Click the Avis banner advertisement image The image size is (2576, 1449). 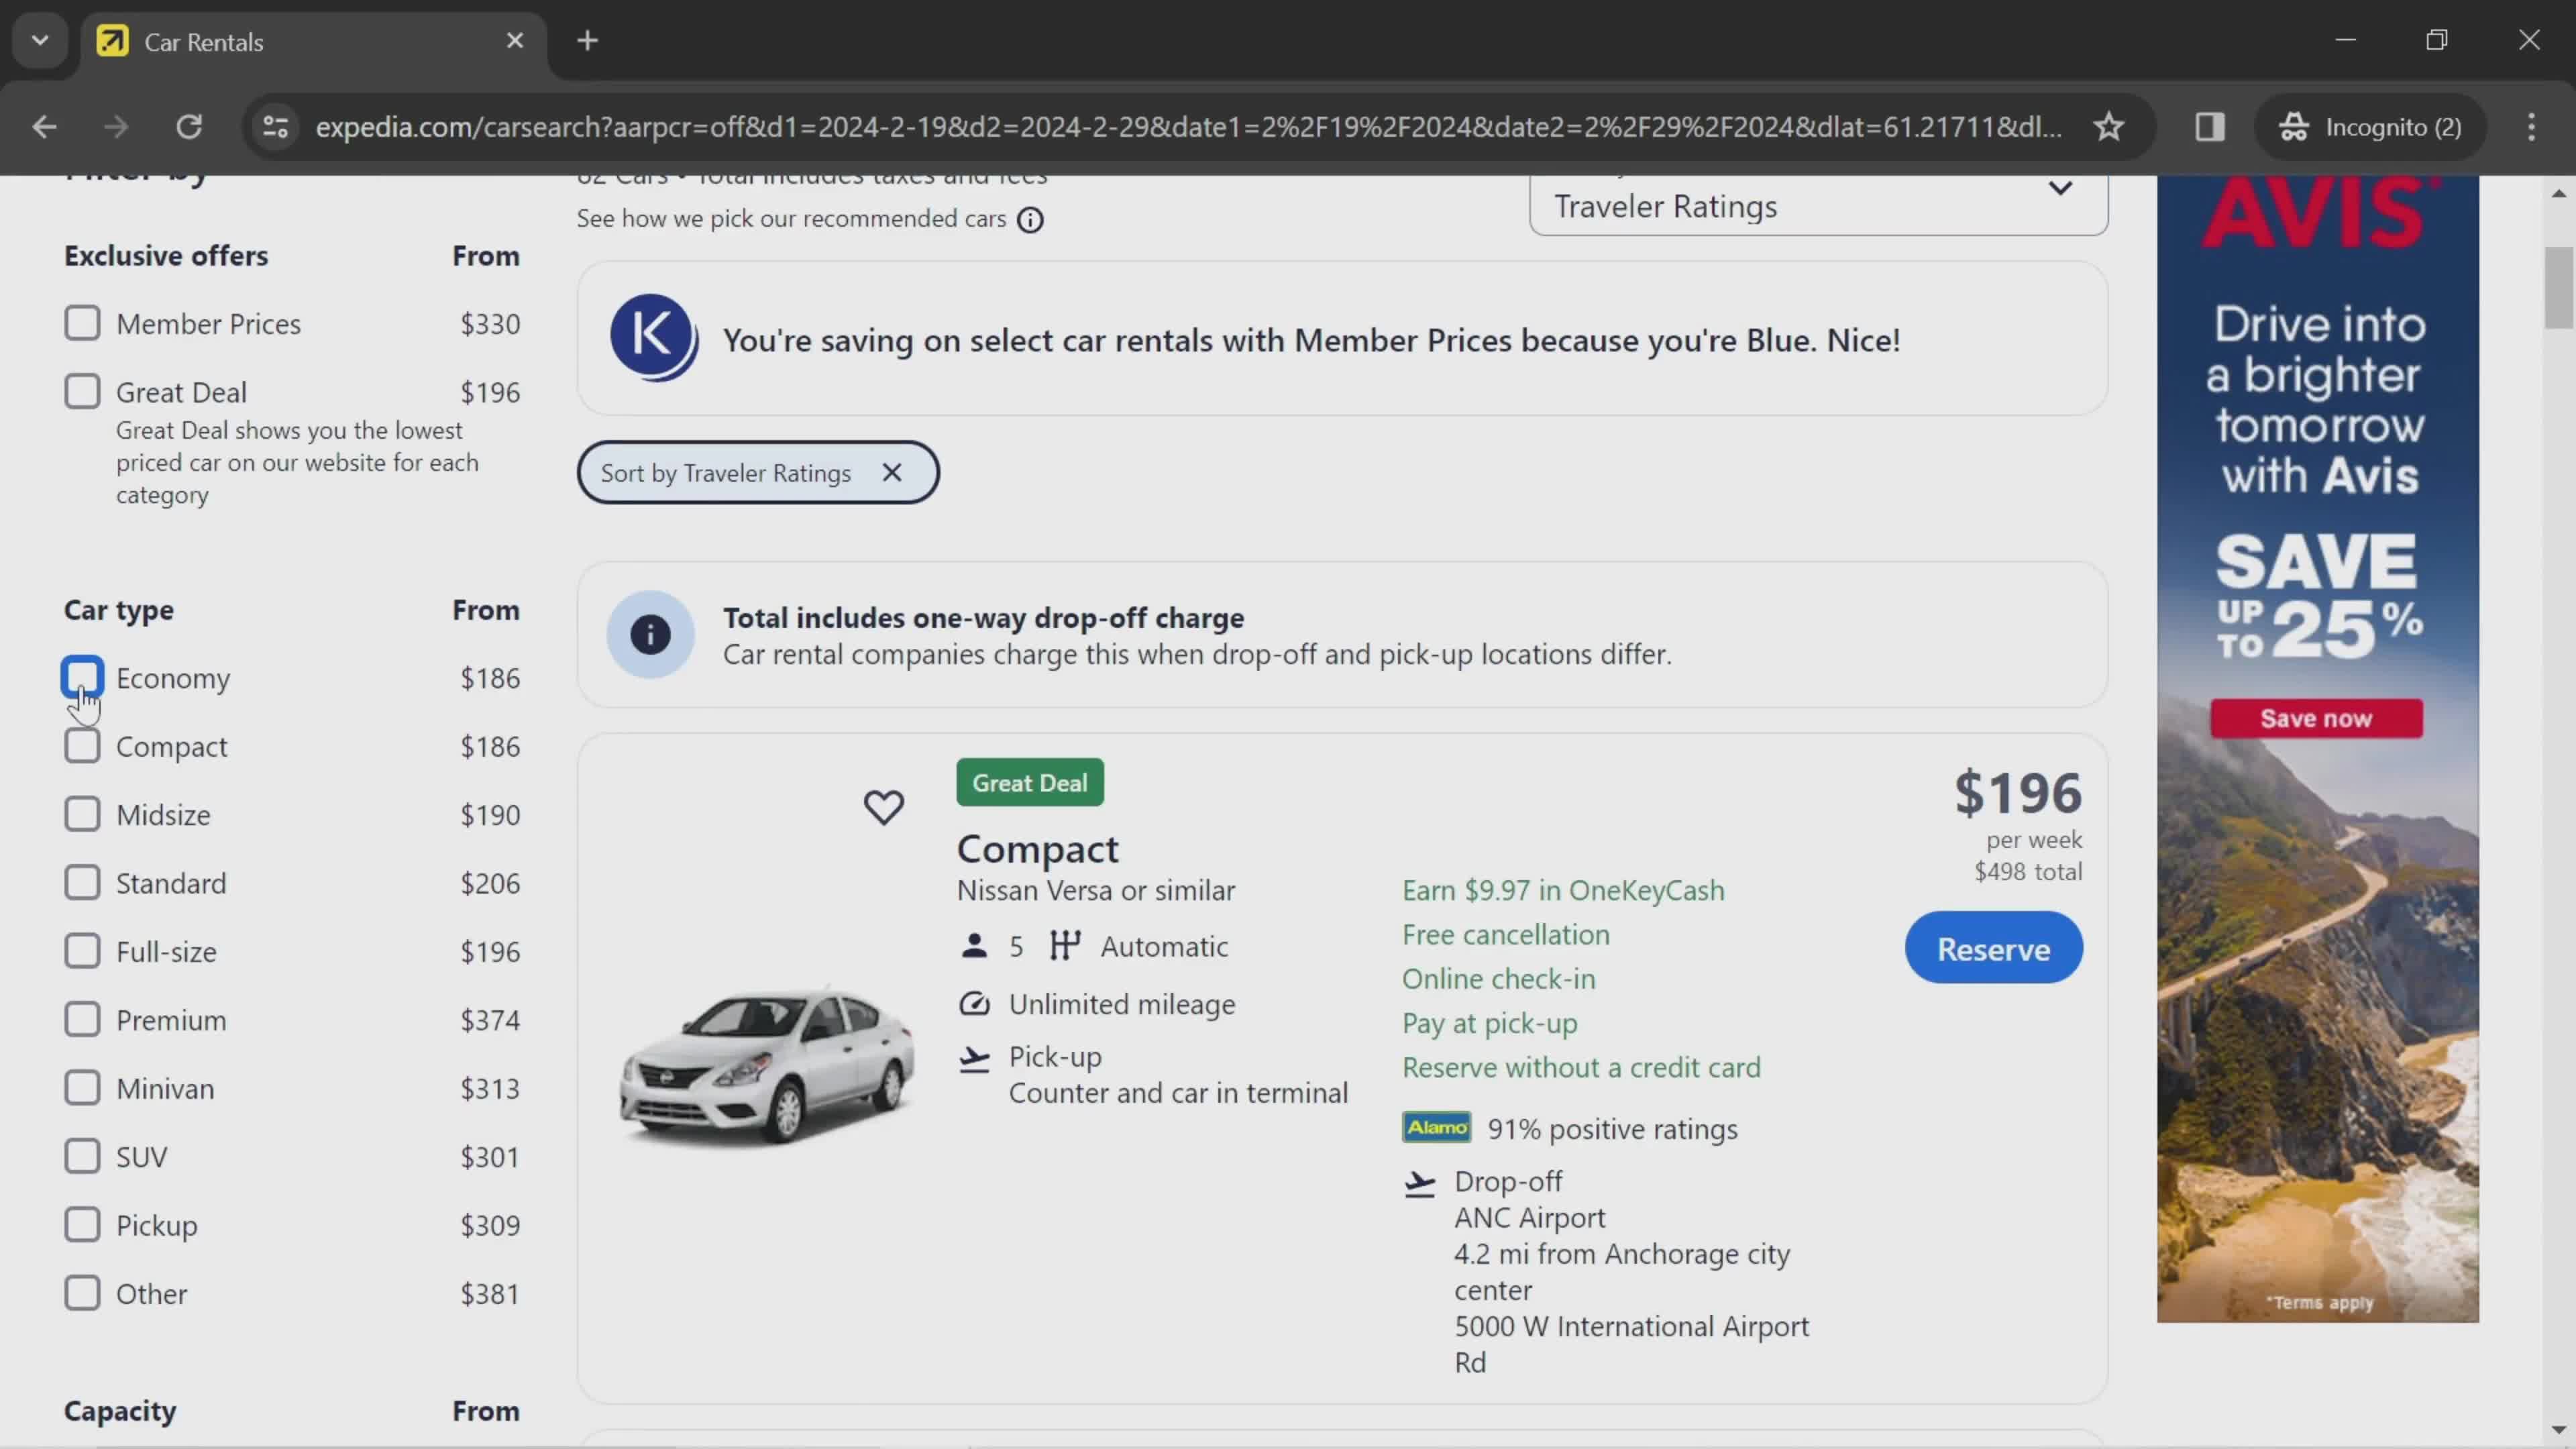point(2318,749)
